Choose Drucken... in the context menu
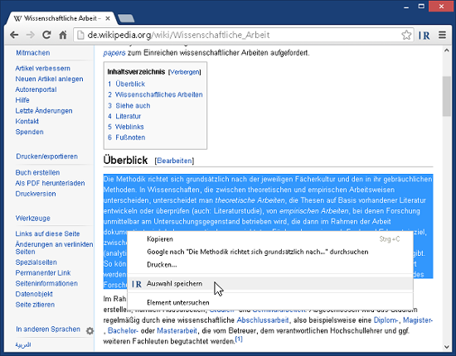 pos(270,265)
